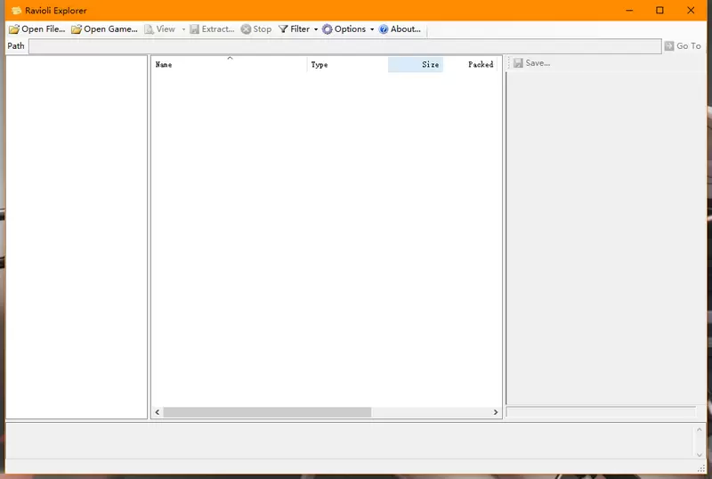Image resolution: width=712 pixels, height=479 pixels.
Task: Maximize the Ravioli Explorer window
Action: [x=659, y=11]
